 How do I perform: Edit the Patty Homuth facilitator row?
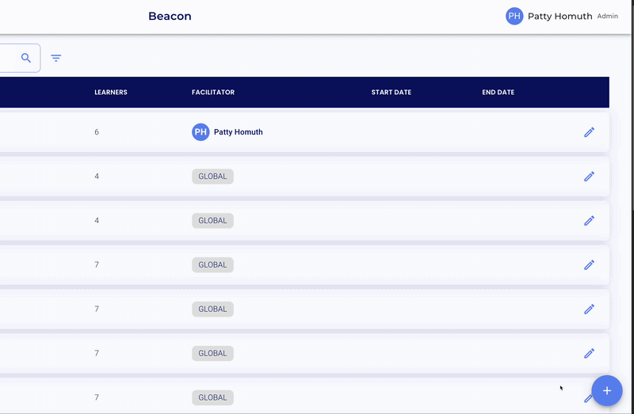[x=589, y=132]
